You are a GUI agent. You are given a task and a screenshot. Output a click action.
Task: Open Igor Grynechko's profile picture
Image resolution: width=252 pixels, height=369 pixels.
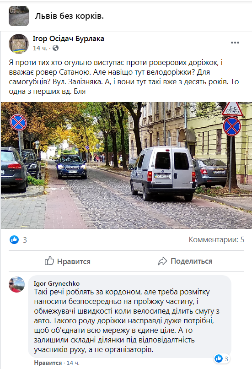[16, 284]
